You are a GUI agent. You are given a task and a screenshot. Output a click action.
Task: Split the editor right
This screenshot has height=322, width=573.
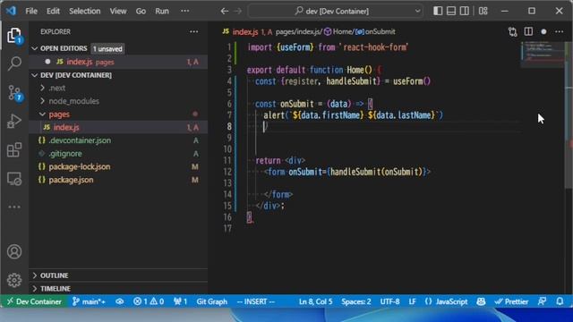point(528,32)
